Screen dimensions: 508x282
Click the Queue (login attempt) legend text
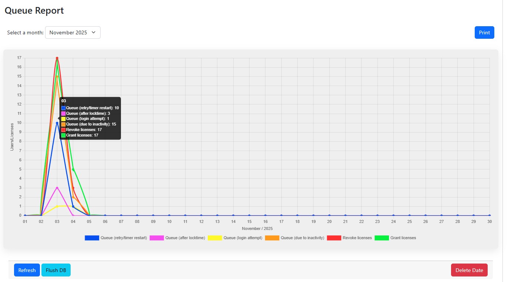(x=243, y=238)
